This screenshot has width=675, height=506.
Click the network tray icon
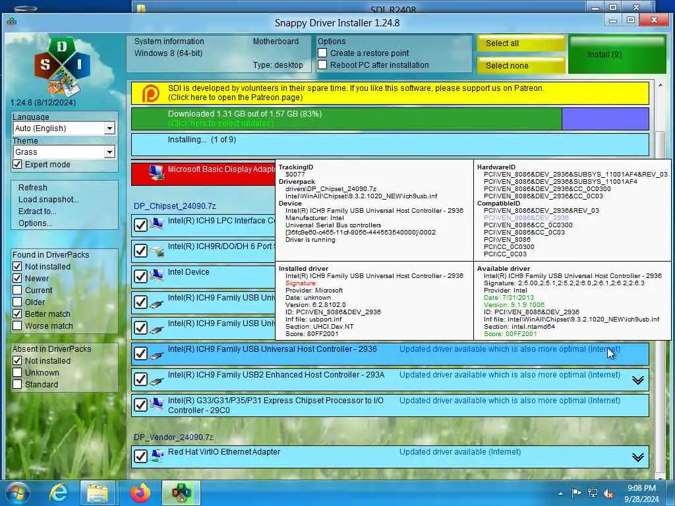point(593,493)
